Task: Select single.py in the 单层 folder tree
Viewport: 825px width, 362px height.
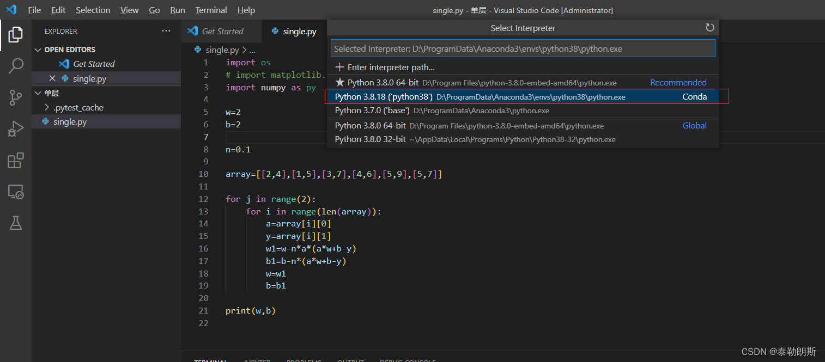Action: coord(106,122)
